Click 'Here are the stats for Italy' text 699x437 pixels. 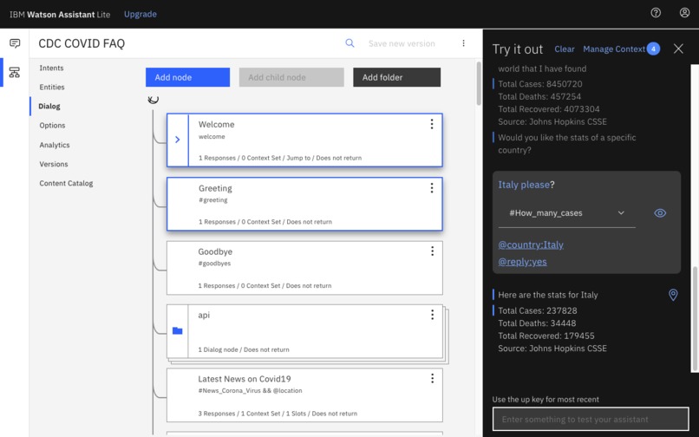(x=548, y=295)
